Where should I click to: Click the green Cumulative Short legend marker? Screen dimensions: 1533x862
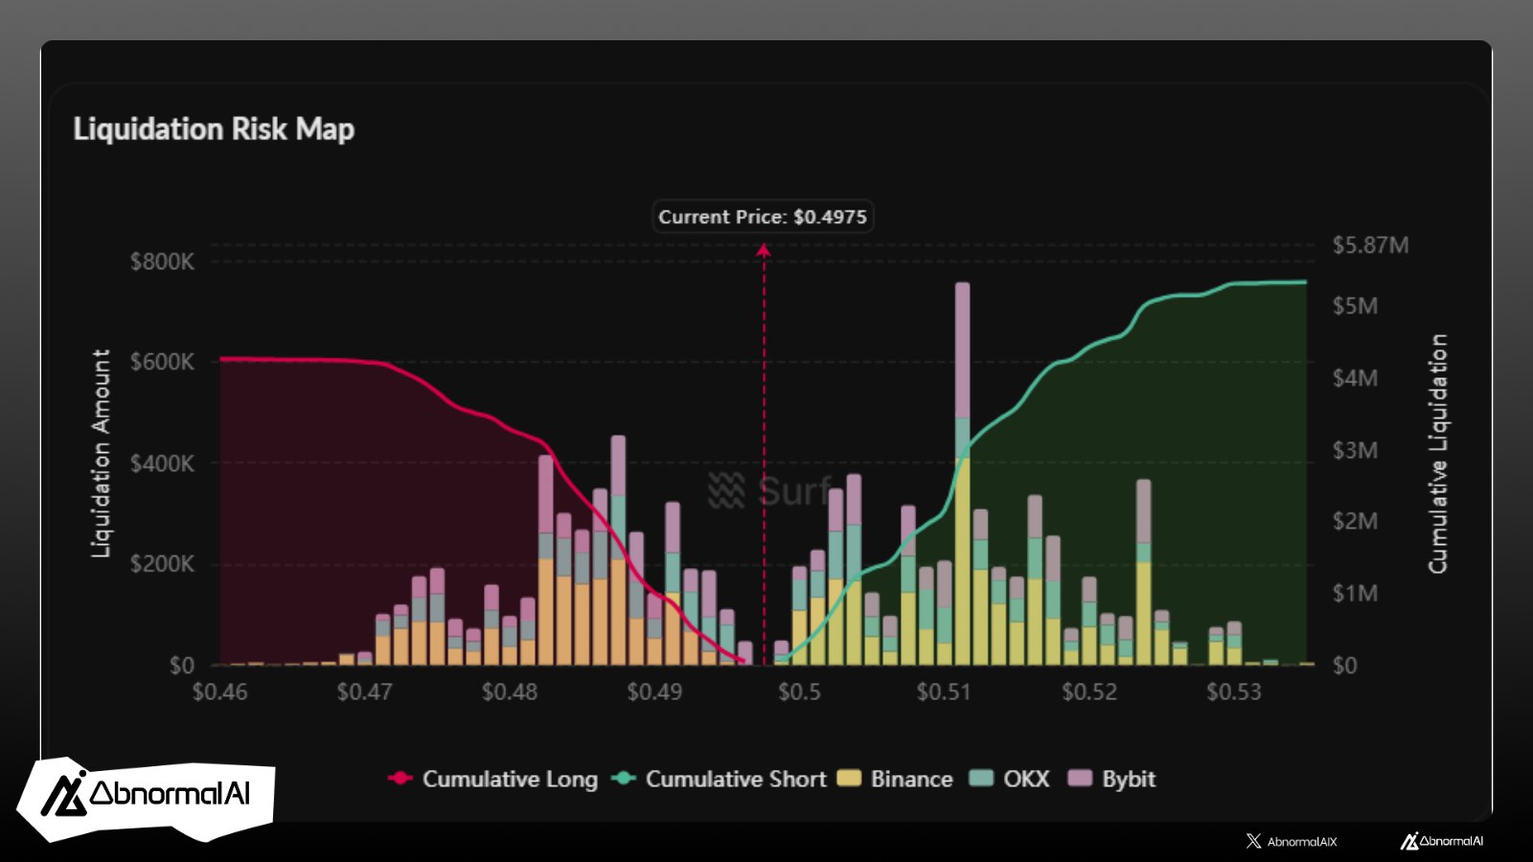(623, 779)
